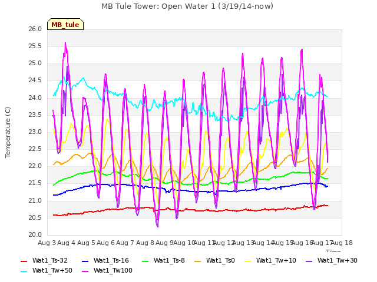Click the orange Wat1_Ts0 legend swatch
Screen dimensions: 377x282
pos(198,261)
